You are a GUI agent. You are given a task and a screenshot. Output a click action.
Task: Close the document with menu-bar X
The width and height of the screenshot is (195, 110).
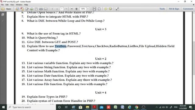click(x=193, y=5)
